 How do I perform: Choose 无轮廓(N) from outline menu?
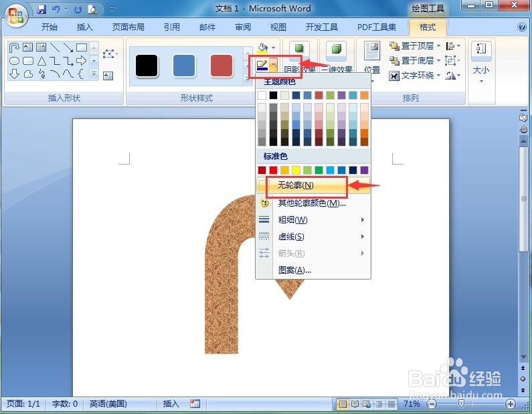[313, 185]
